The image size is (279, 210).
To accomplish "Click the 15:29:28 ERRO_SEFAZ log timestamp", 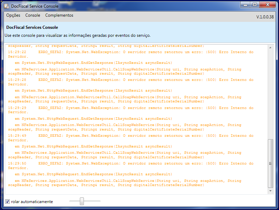I will pos(17,80).
